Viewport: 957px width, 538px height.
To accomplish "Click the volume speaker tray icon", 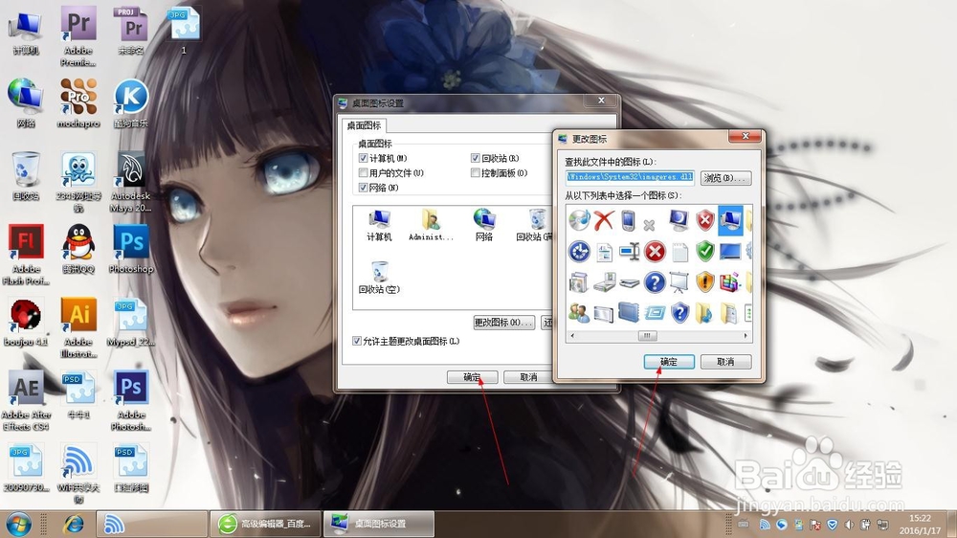I will click(848, 525).
